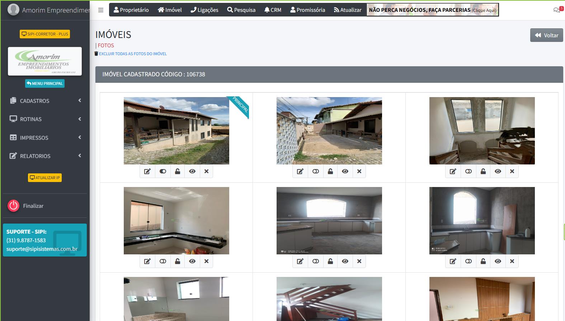The height and width of the screenshot is (321, 565).
Task: Set dark kitchen window photo as principal
Action: tap(316, 261)
